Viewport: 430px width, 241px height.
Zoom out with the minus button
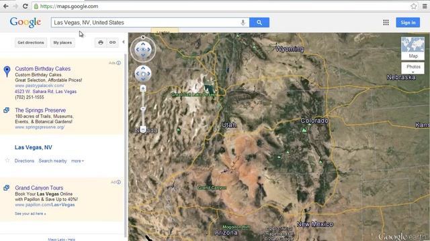143,129
